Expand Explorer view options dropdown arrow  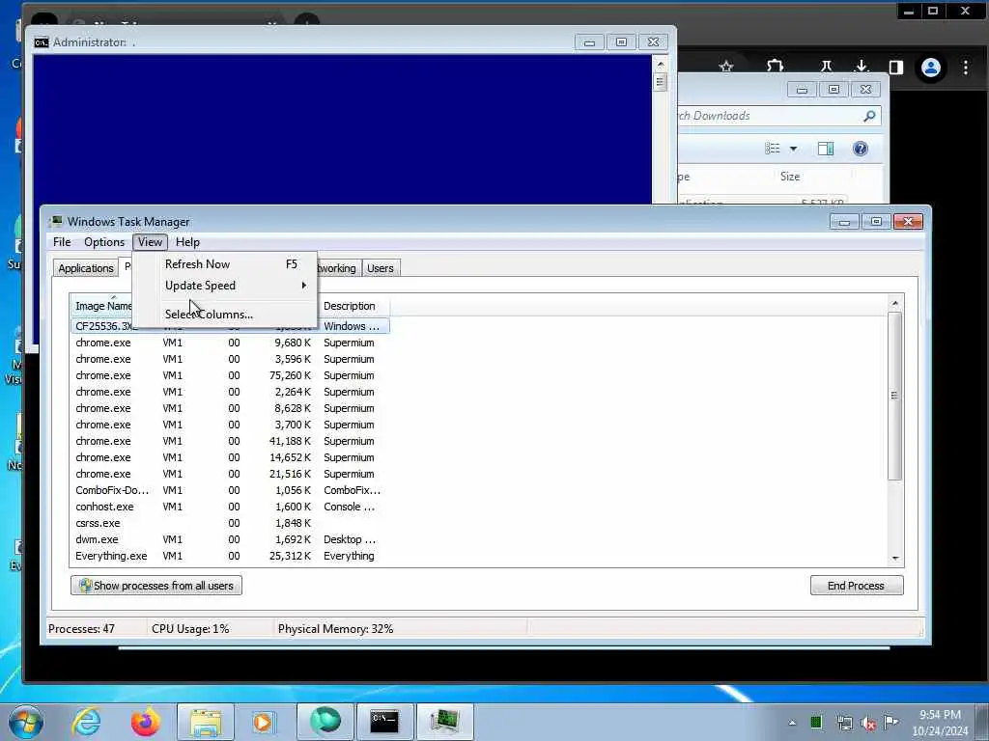click(x=794, y=149)
